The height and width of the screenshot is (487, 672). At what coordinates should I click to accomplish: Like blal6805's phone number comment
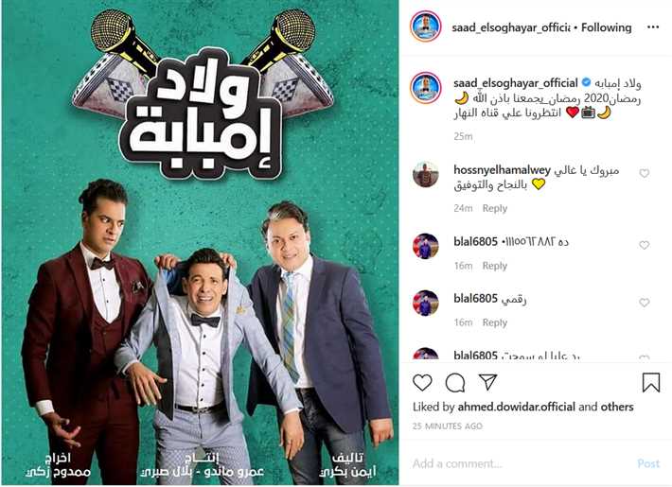pyautogui.click(x=645, y=245)
